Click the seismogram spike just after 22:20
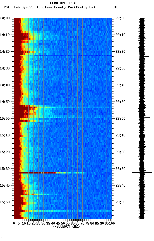154x241 pixels. tap(146, 57)
